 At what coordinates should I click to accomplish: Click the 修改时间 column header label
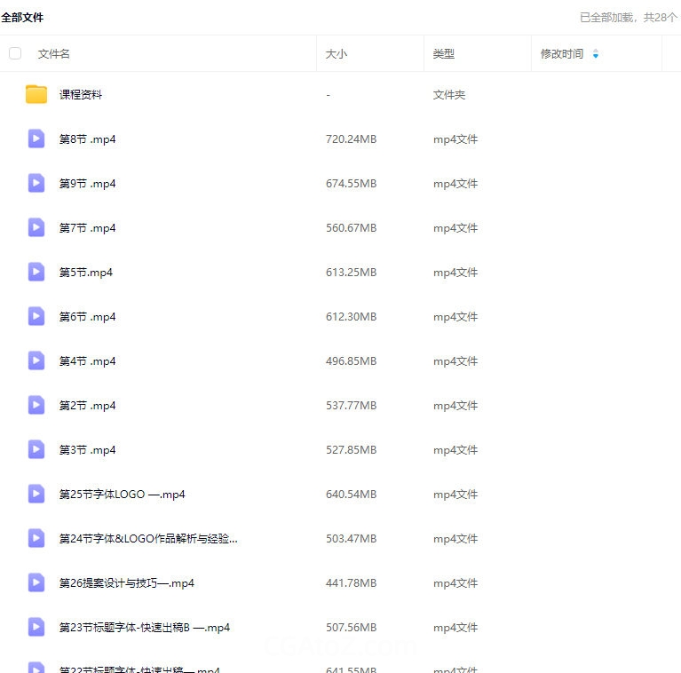(562, 54)
